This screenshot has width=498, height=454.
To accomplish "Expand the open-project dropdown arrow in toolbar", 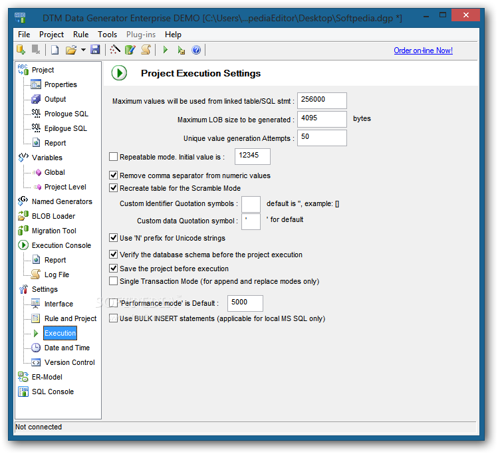I will [83, 50].
